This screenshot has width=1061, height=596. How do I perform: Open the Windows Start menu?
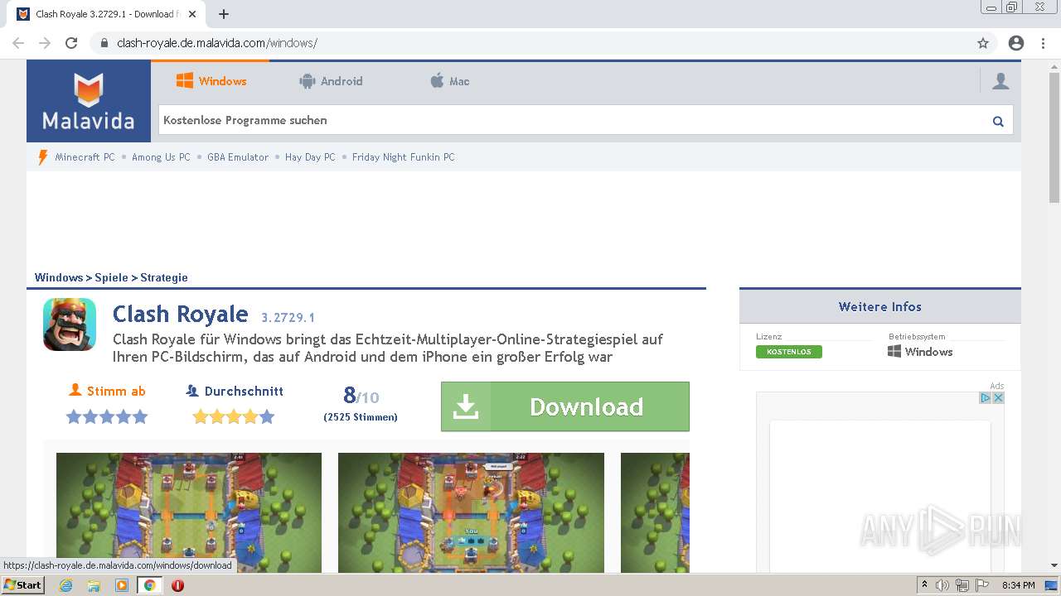(x=22, y=585)
